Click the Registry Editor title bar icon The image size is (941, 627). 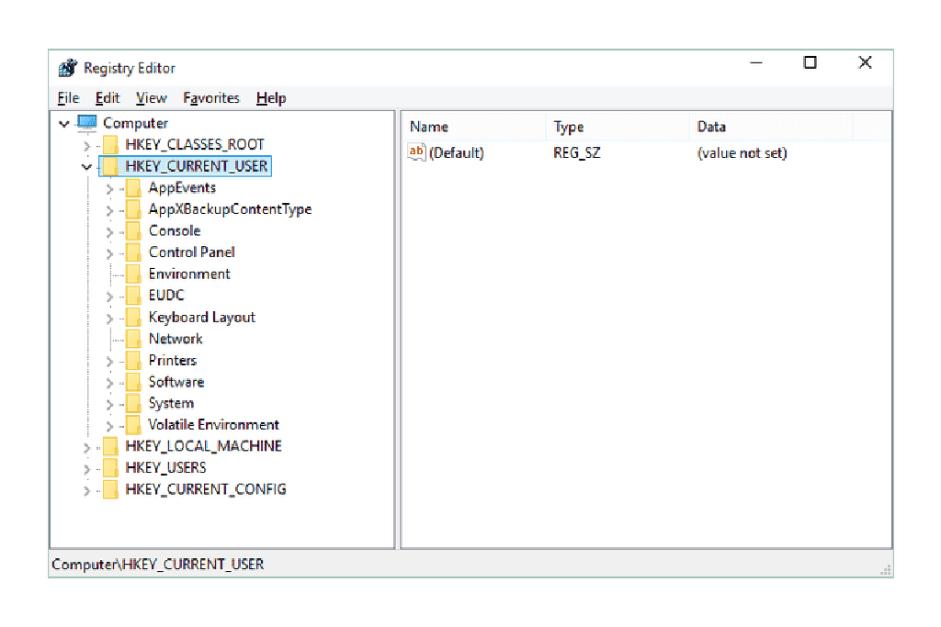[x=67, y=68]
